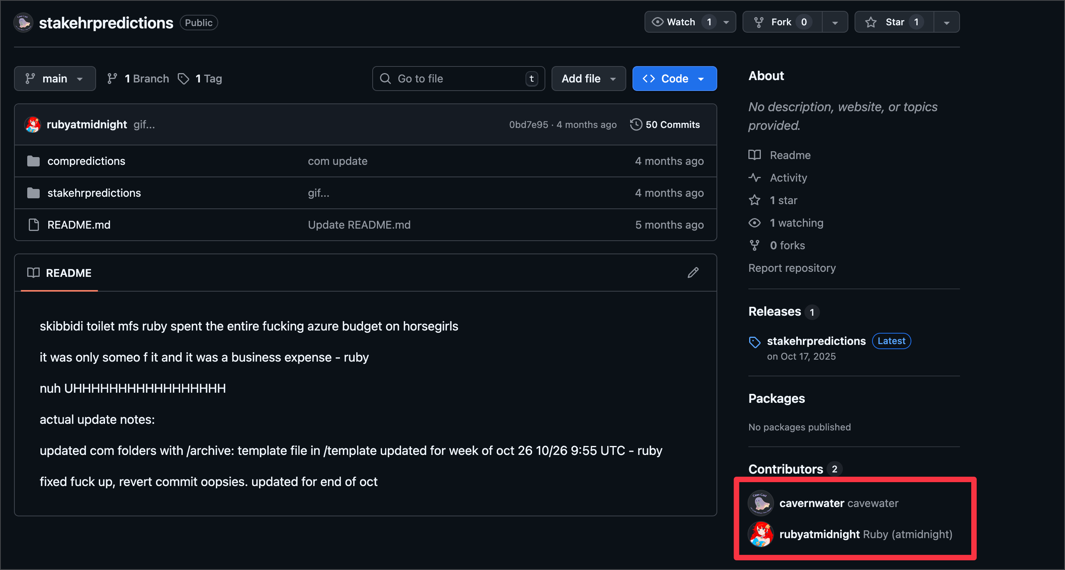The width and height of the screenshot is (1065, 570).
Task: Click the release tag icon under Releases
Action: click(755, 342)
